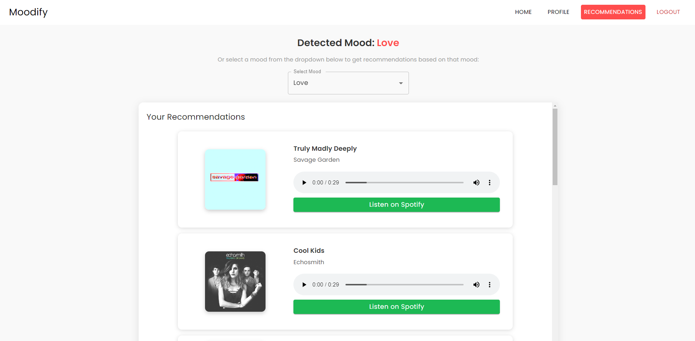This screenshot has width=695, height=341.
Task: Listen to Truly Madly Deeply on Spotify
Action: click(396, 205)
